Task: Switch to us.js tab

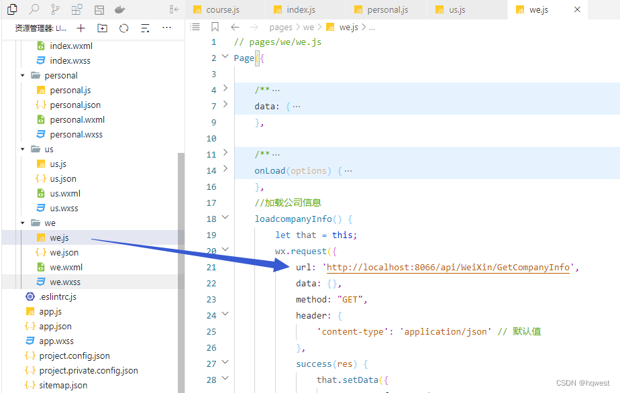Action: (x=467, y=10)
